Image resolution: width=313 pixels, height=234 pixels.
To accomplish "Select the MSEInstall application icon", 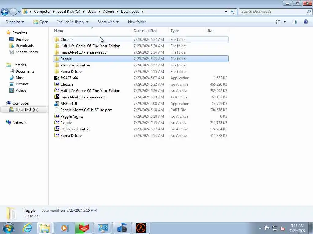I will coord(57,104).
